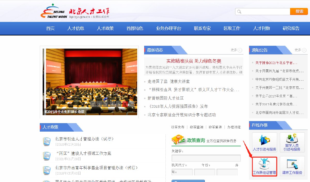This screenshot has height=182, width=310.
Task: Click the 年份 input field
Action: click(205, 172)
